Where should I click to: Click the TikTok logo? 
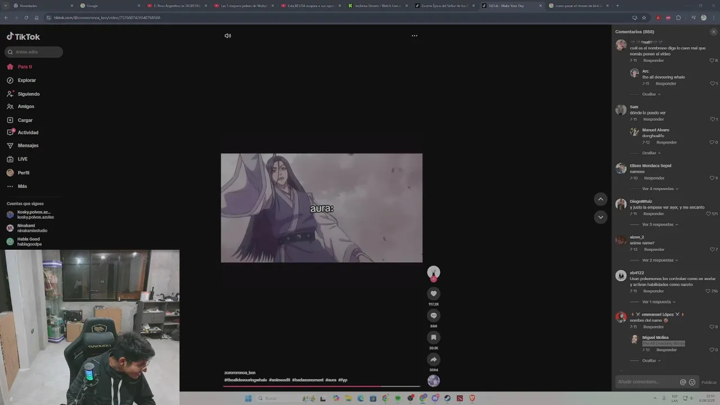point(23,37)
